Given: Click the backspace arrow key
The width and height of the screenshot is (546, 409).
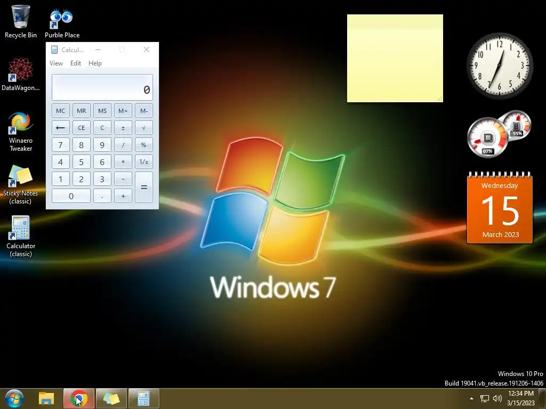Looking at the screenshot, I should (x=61, y=128).
